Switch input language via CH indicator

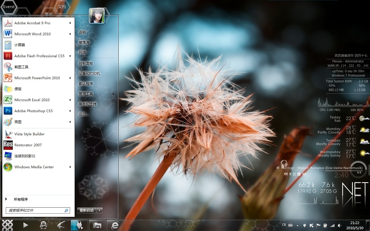284,225
